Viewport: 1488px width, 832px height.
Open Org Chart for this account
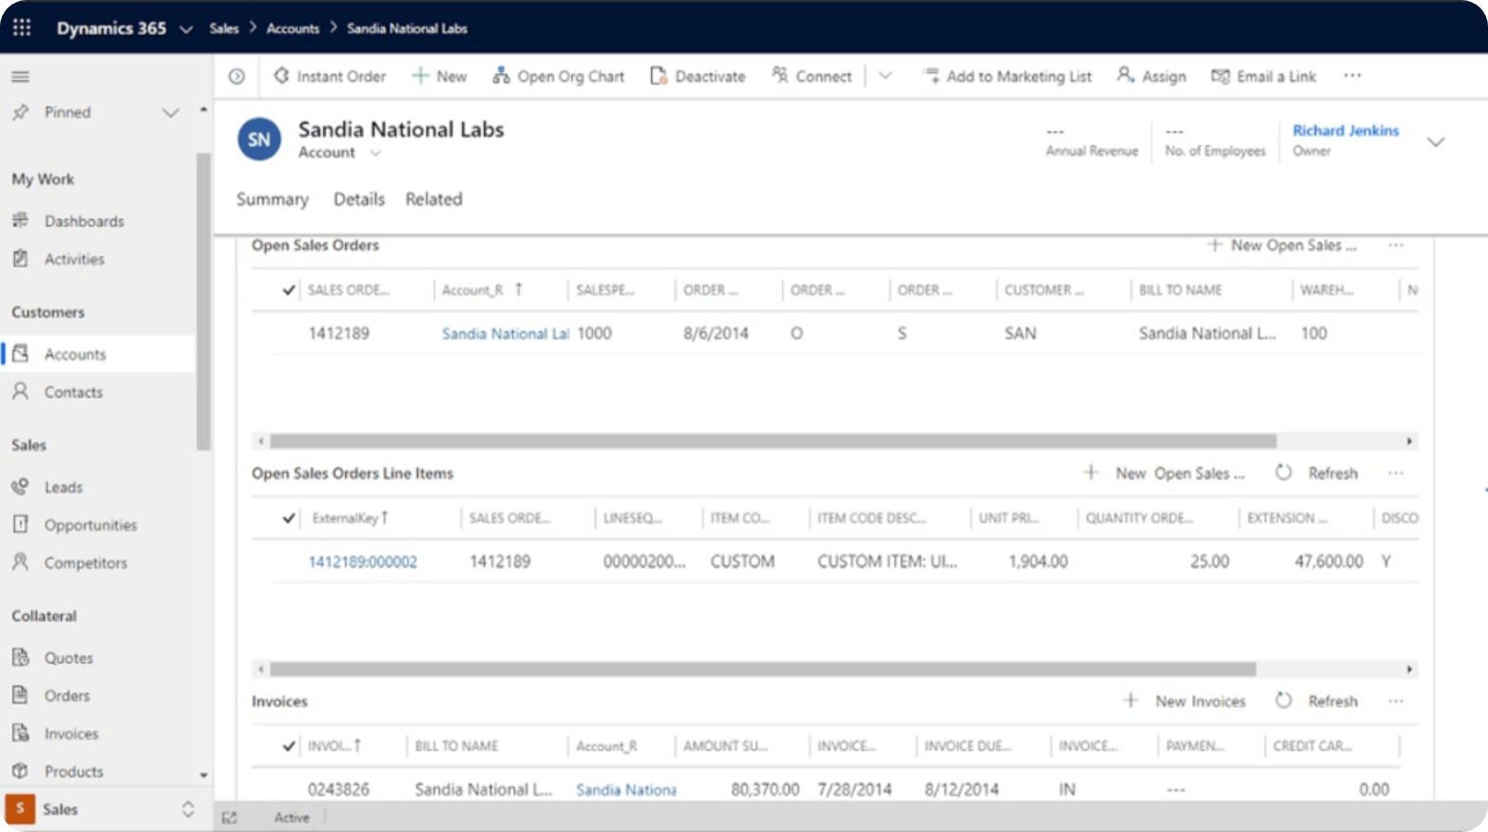(x=559, y=76)
